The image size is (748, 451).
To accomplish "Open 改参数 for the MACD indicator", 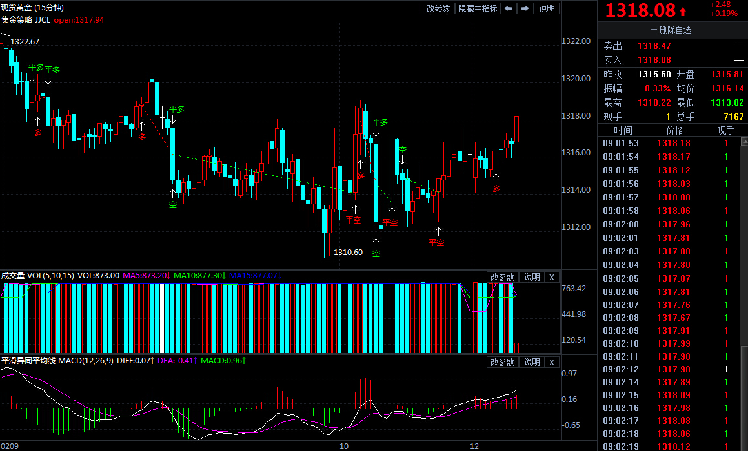I will [x=502, y=363].
